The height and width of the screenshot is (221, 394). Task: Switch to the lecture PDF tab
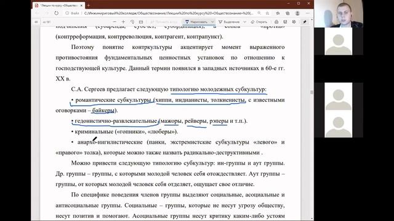[x=58, y=6]
